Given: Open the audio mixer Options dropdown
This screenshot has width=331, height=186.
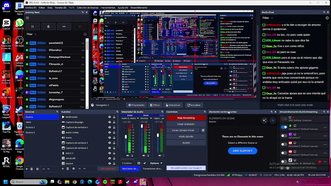Looking at the screenshot, I should 156,163.
